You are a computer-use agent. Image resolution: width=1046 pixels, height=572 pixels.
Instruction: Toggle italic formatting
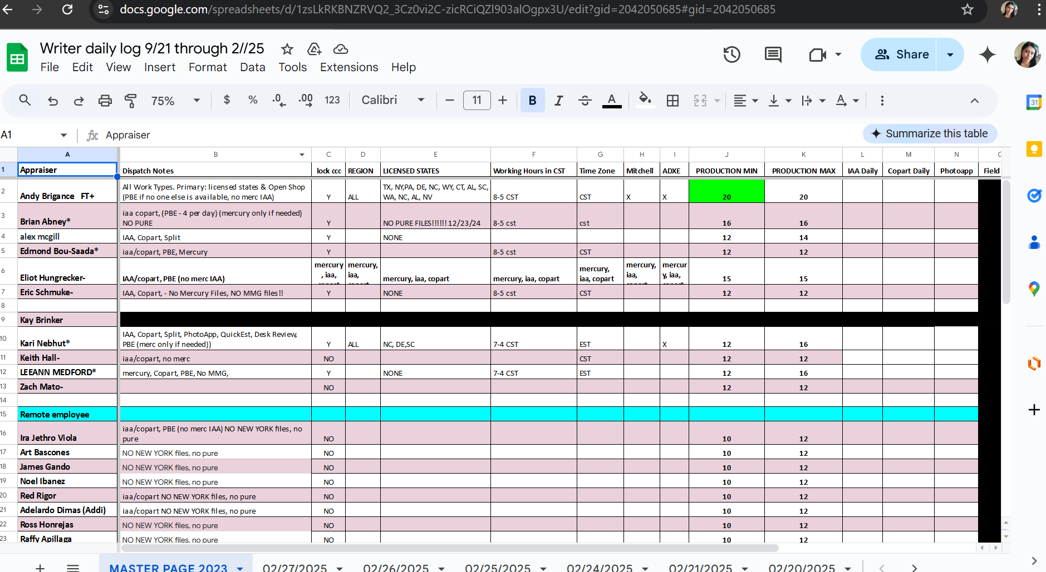click(x=559, y=100)
